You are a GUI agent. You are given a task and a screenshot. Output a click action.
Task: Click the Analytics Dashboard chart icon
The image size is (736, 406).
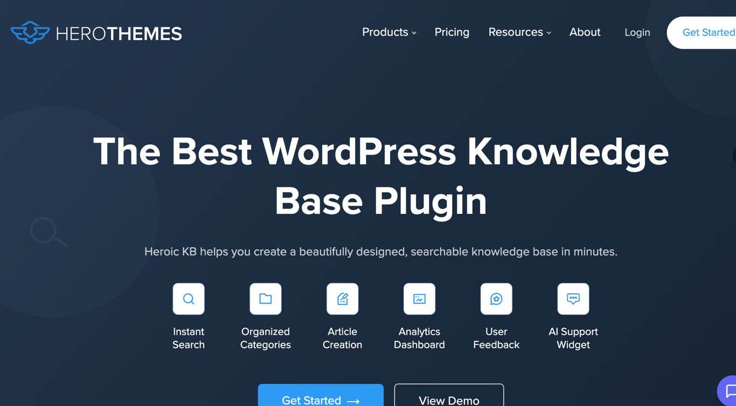point(419,299)
